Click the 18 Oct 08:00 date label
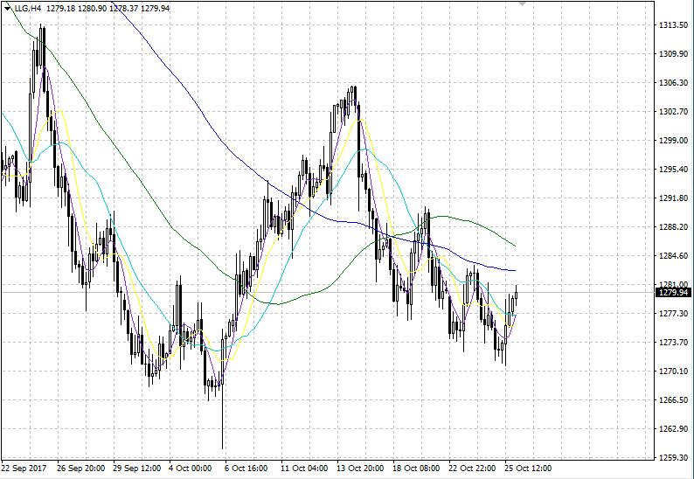 [x=417, y=468]
